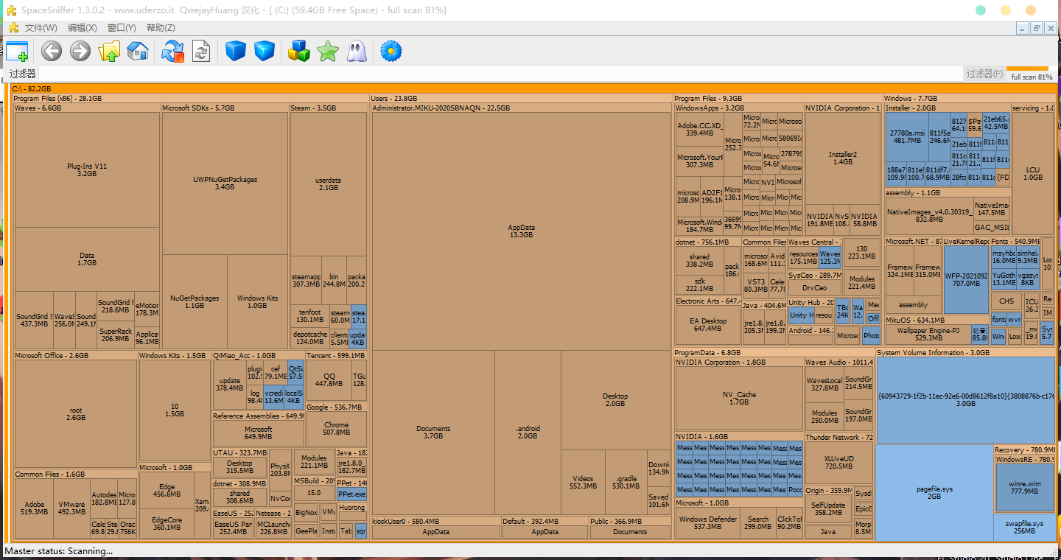Go up to the parent folder
1061x560 pixels.
pos(109,51)
